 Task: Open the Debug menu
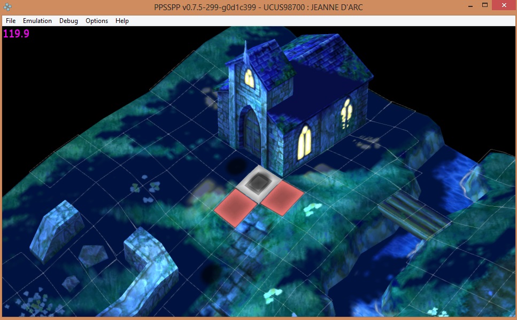(x=68, y=21)
